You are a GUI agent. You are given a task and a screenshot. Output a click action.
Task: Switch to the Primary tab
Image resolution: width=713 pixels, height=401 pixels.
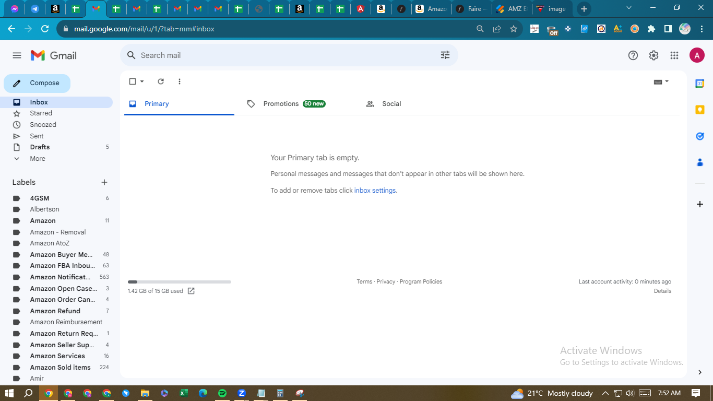[x=179, y=104]
